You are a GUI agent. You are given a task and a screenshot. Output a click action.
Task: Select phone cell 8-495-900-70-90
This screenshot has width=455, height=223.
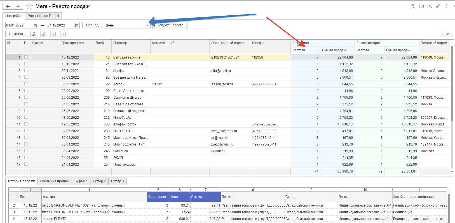(x=270, y=124)
